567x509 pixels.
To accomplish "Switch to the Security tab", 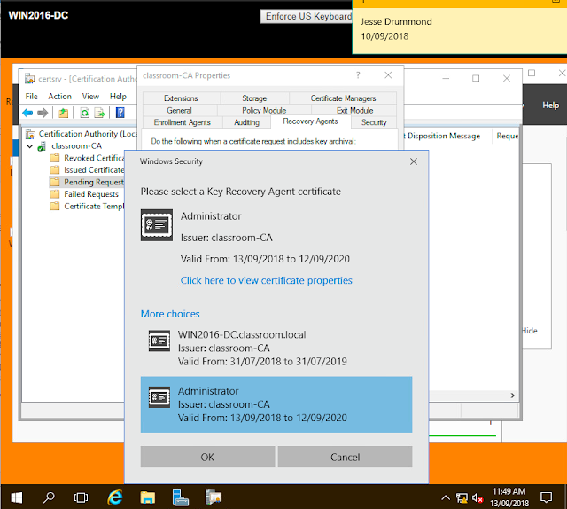I will pyautogui.click(x=374, y=122).
